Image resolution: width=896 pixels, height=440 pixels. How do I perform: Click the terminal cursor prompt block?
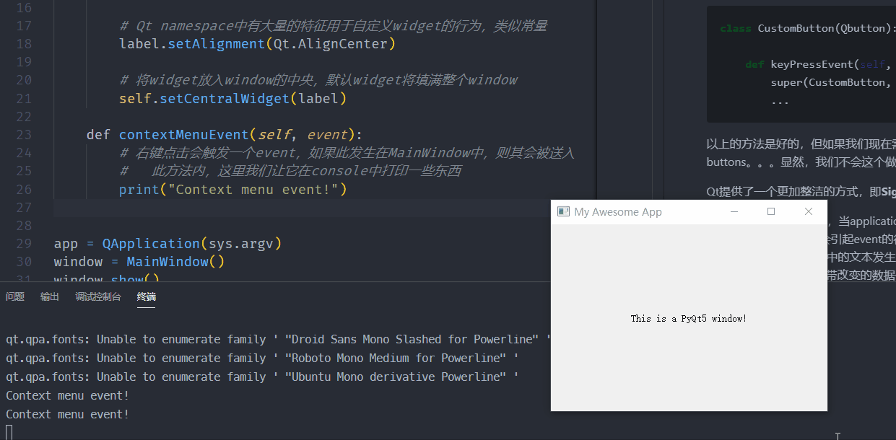pos(9,432)
